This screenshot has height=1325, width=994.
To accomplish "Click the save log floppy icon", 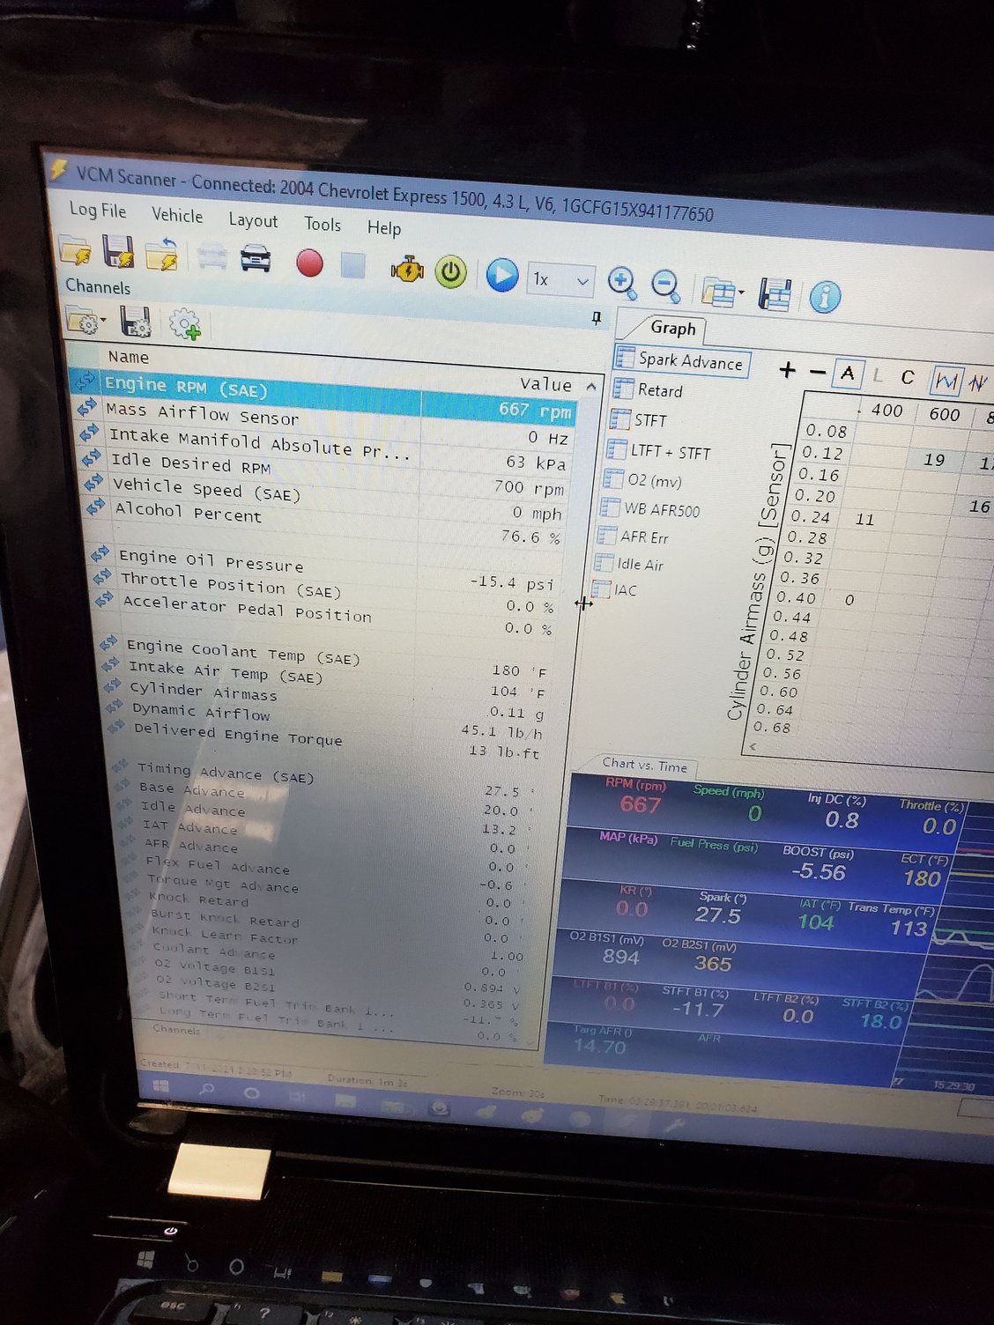I will tap(117, 251).
